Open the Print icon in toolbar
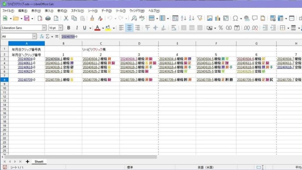 click(x=48, y=18)
